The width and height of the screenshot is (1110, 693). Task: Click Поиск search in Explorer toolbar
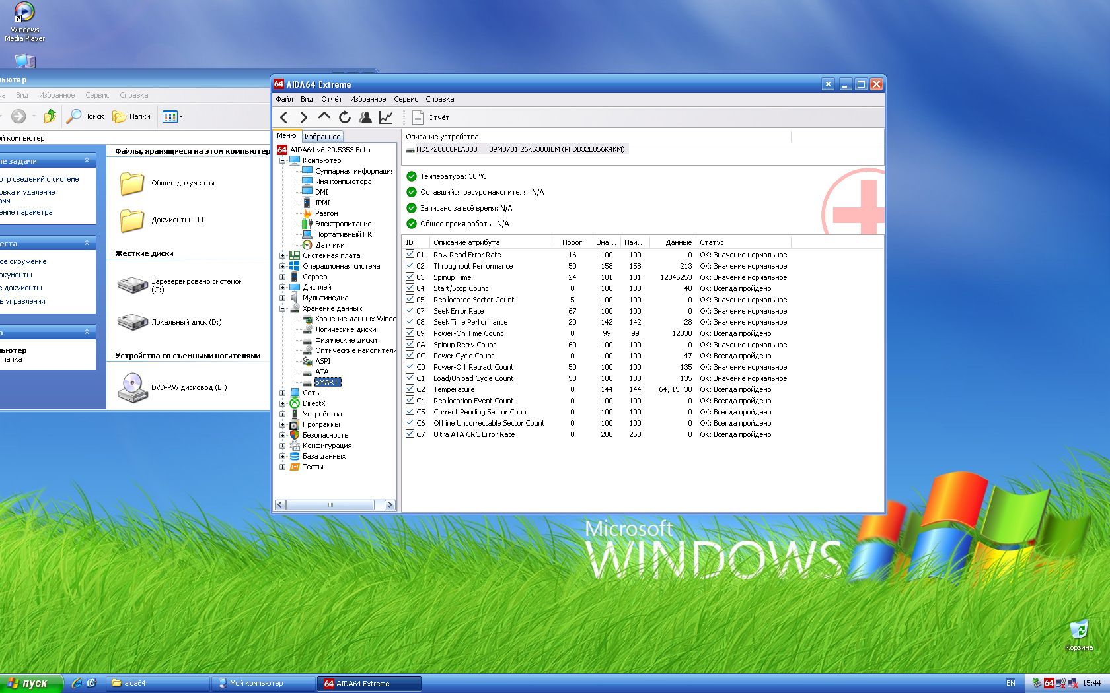pos(86,116)
